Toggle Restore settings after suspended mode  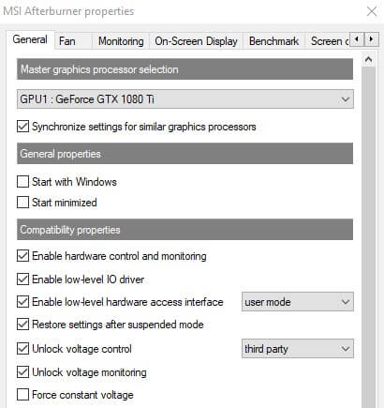22,325
